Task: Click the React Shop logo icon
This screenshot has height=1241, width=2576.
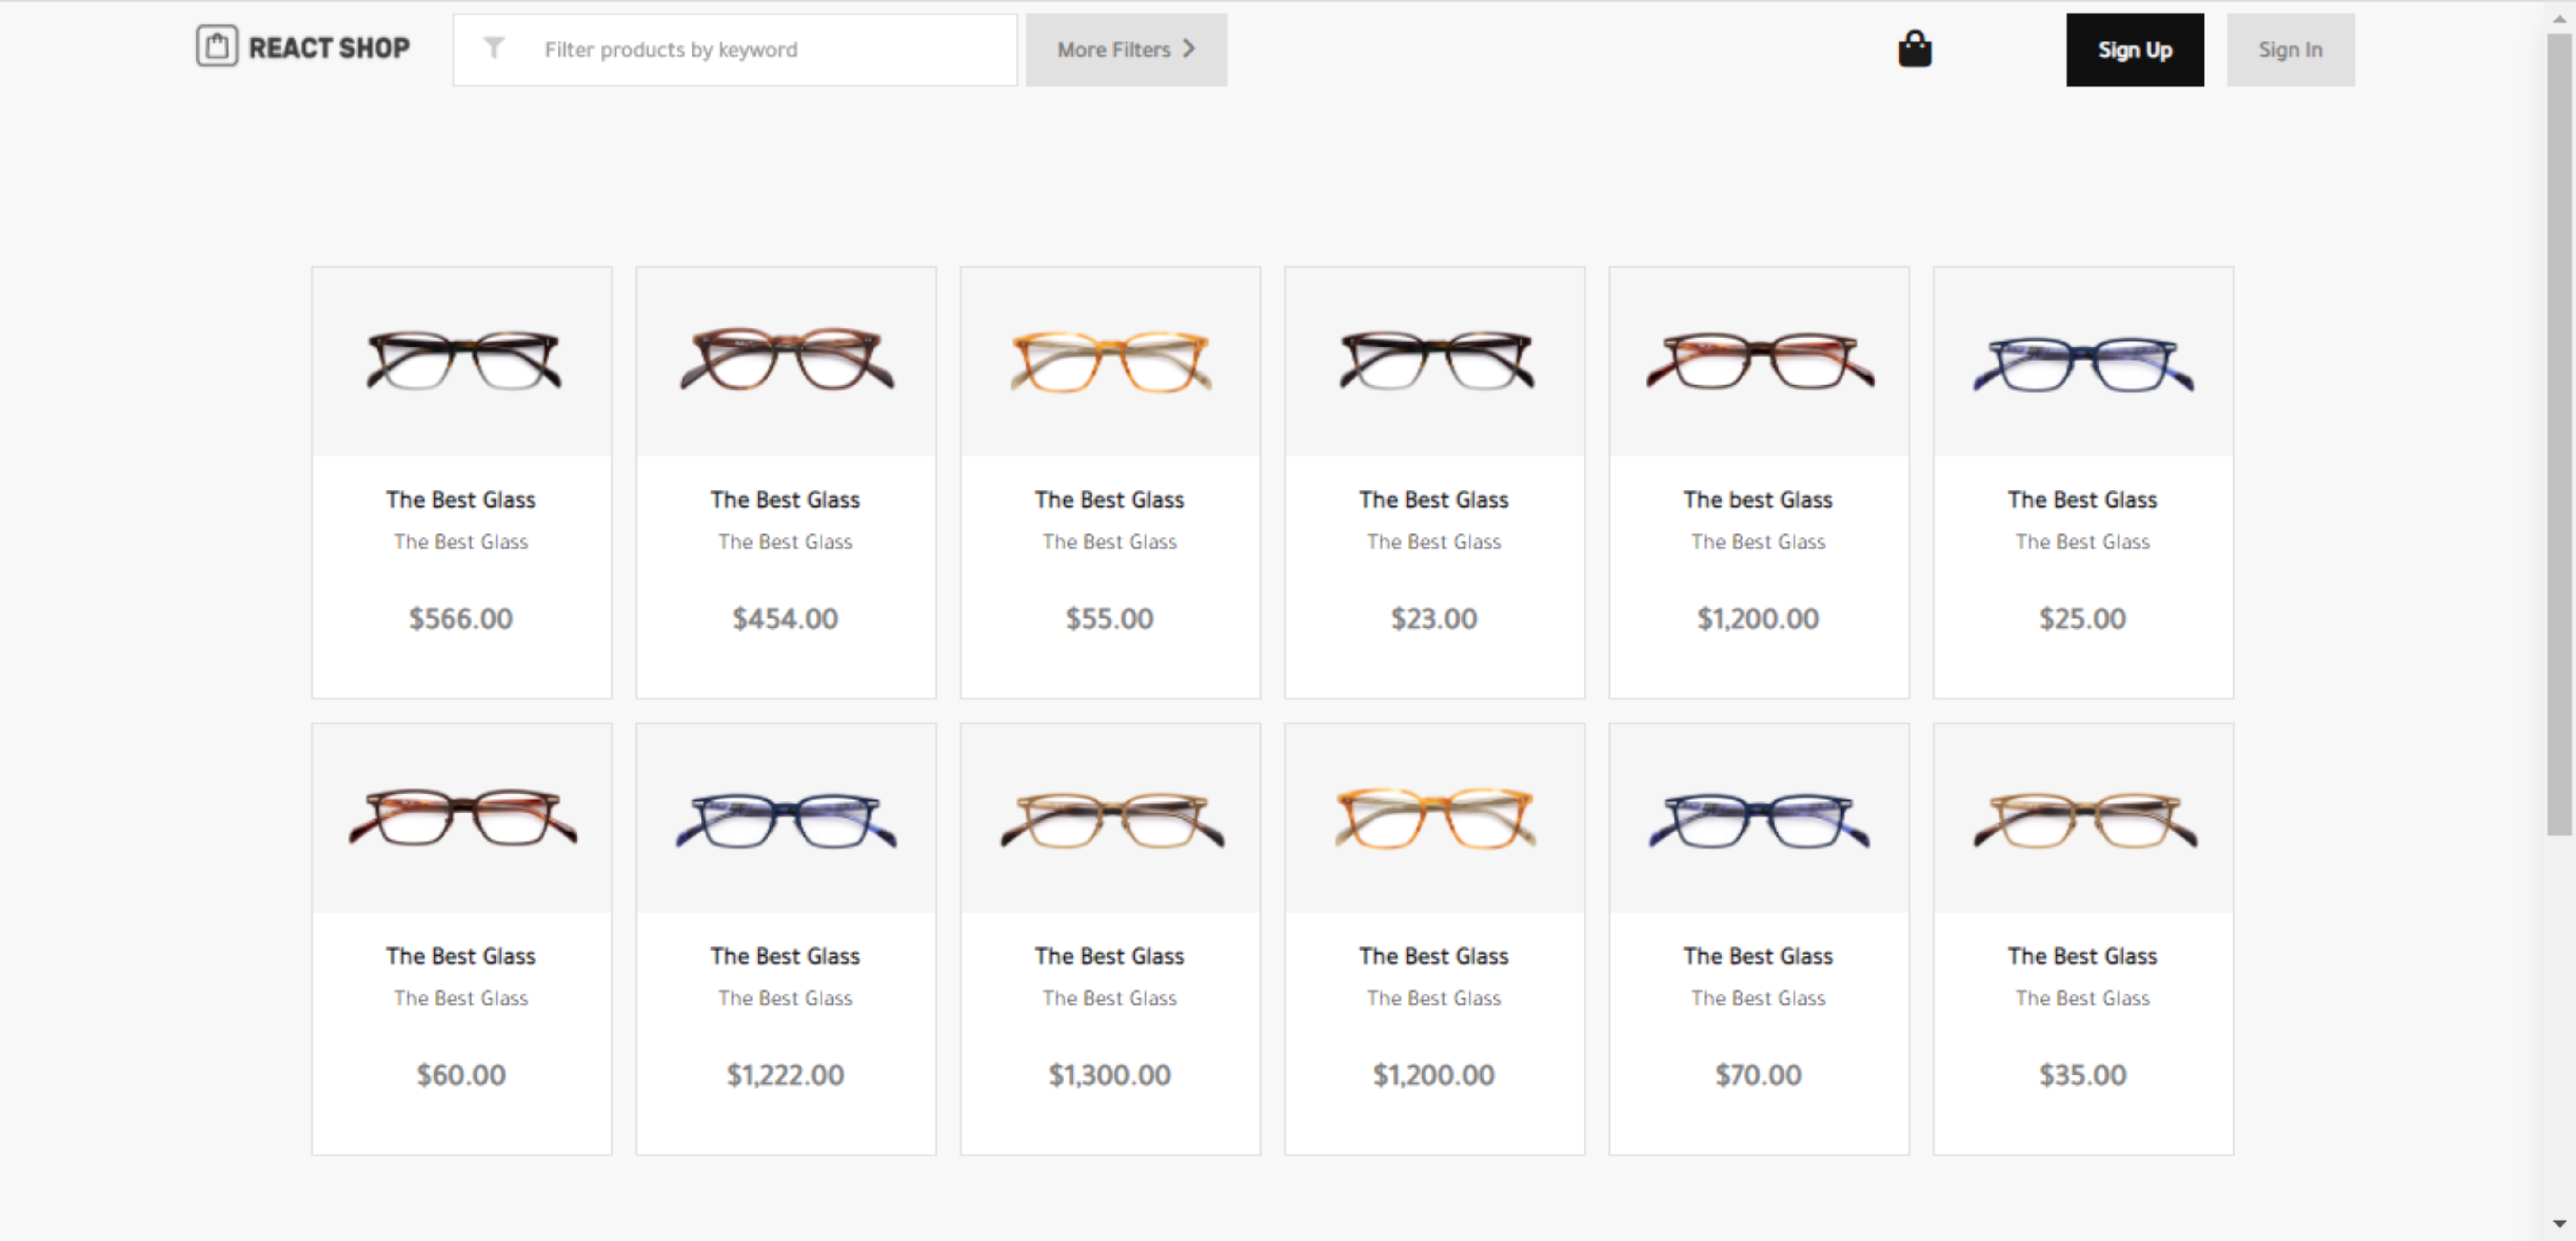Action: pos(219,48)
